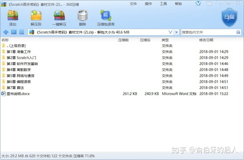The image size is (244, 160).
Task: Click the zip archive icon in address bar
Action: click(32, 32)
